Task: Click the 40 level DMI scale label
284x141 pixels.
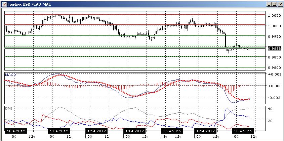Action: (270, 109)
